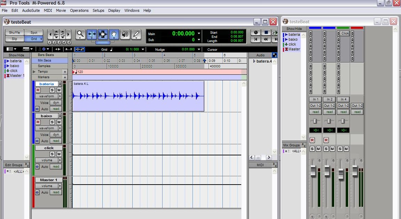Open the Grid mode dropdown arrow
Screen dimensions: 401x219
point(41,39)
